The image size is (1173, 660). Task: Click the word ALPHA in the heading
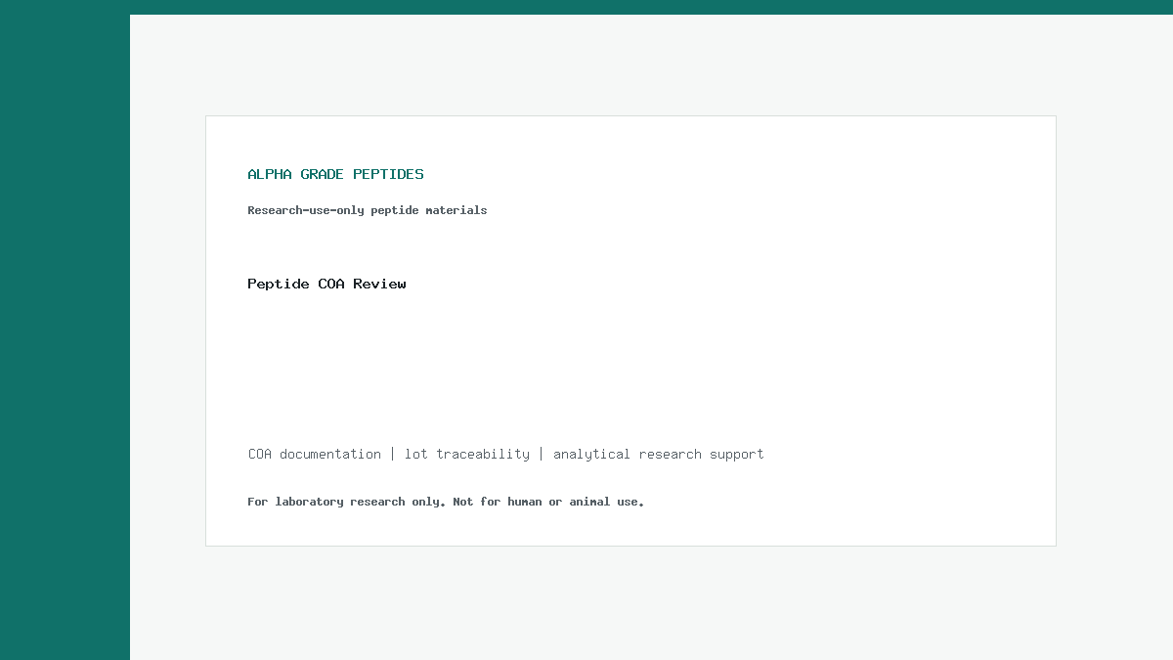[x=270, y=174]
